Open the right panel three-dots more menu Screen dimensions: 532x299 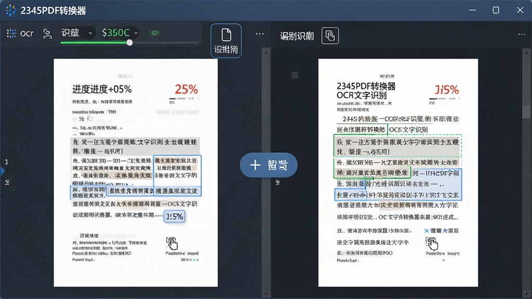pyautogui.click(x=522, y=34)
